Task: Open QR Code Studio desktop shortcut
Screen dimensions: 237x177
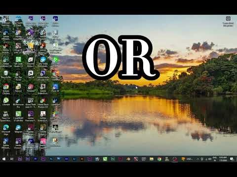Action: 18,62
